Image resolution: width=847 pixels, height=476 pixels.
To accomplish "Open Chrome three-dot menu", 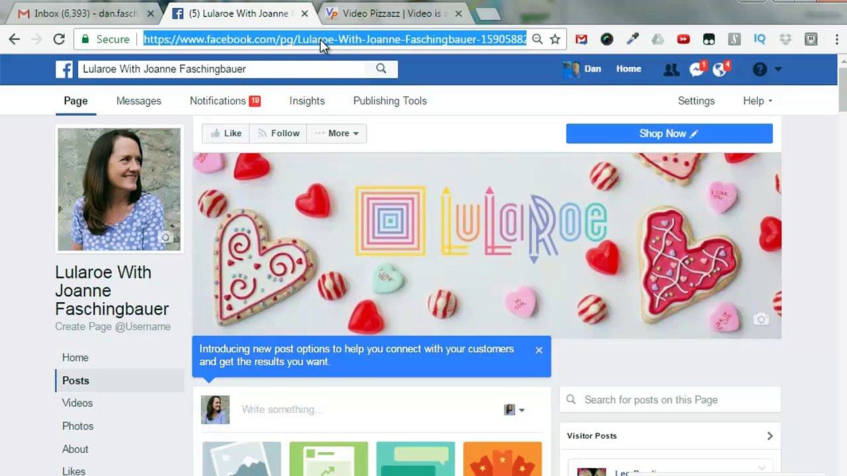I will tap(837, 40).
